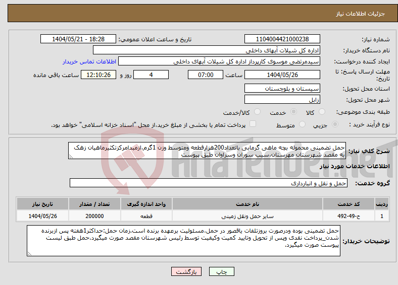The image size is (398, 285).
Task: Click the general need description textarea
Action: pyautogui.click(x=207, y=151)
